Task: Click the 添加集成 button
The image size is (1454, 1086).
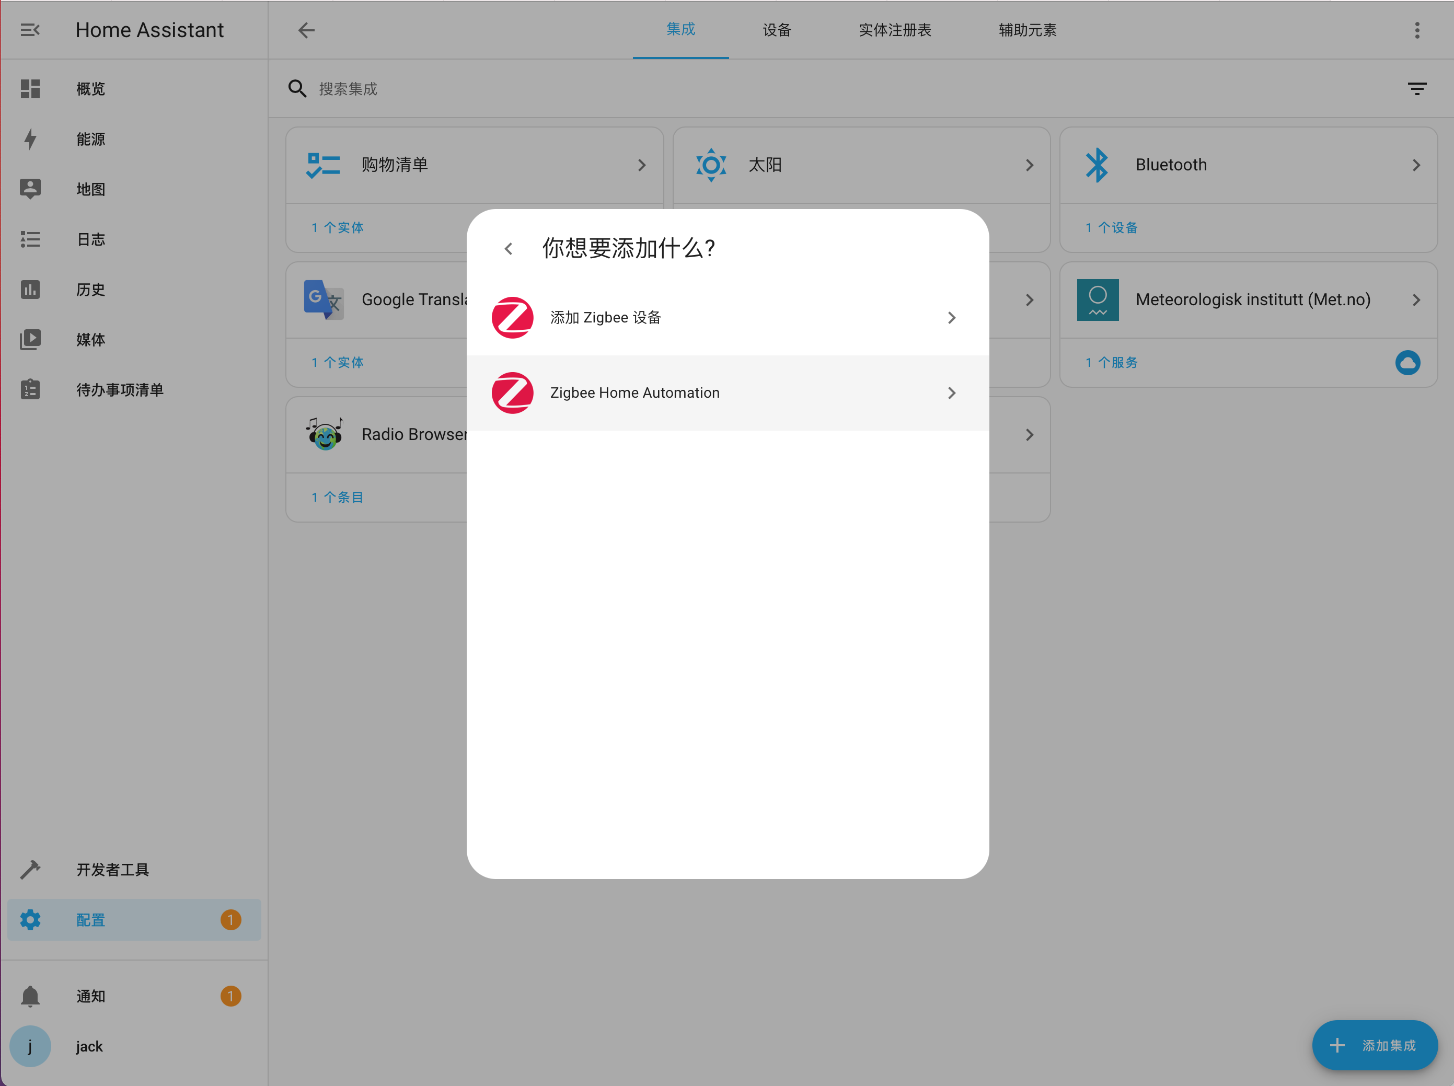Action: (x=1374, y=1045)
